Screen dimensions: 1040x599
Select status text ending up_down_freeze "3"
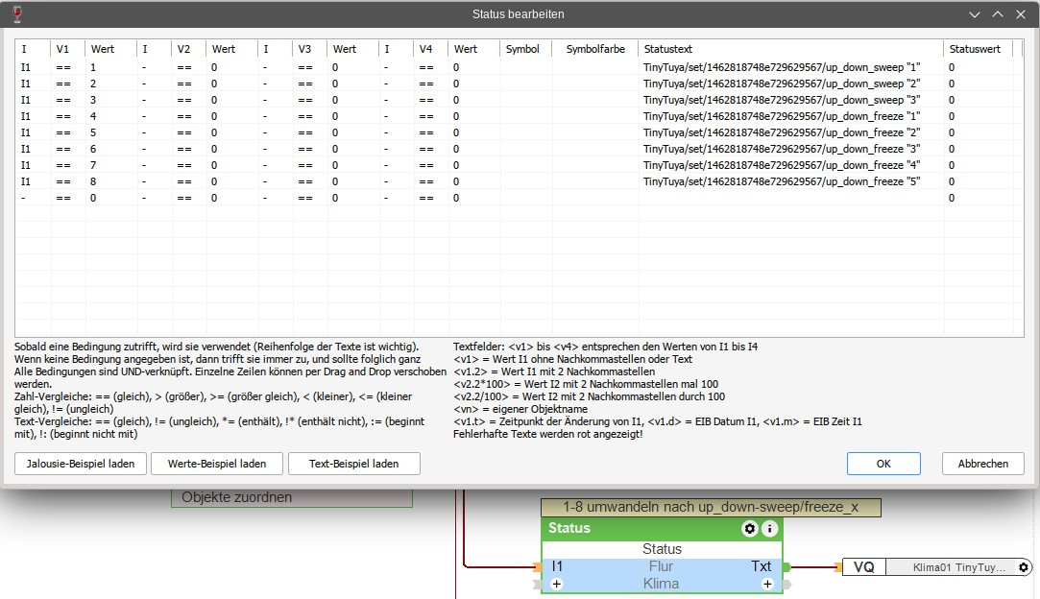(782, 149)
